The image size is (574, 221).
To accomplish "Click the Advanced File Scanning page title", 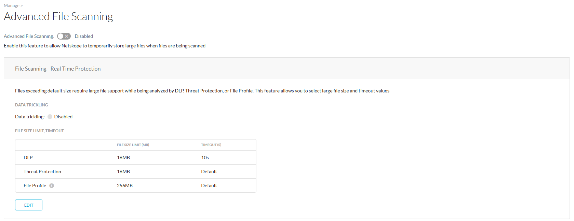I will (58, 16).
